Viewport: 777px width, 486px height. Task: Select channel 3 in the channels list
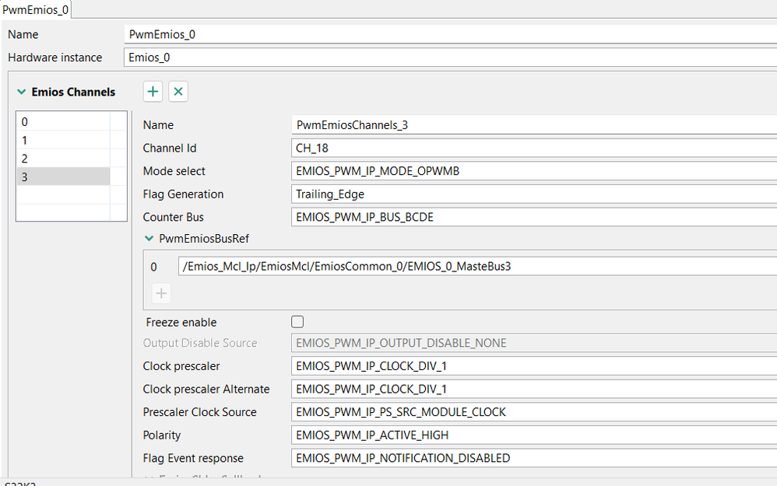(x=62, y=177)
